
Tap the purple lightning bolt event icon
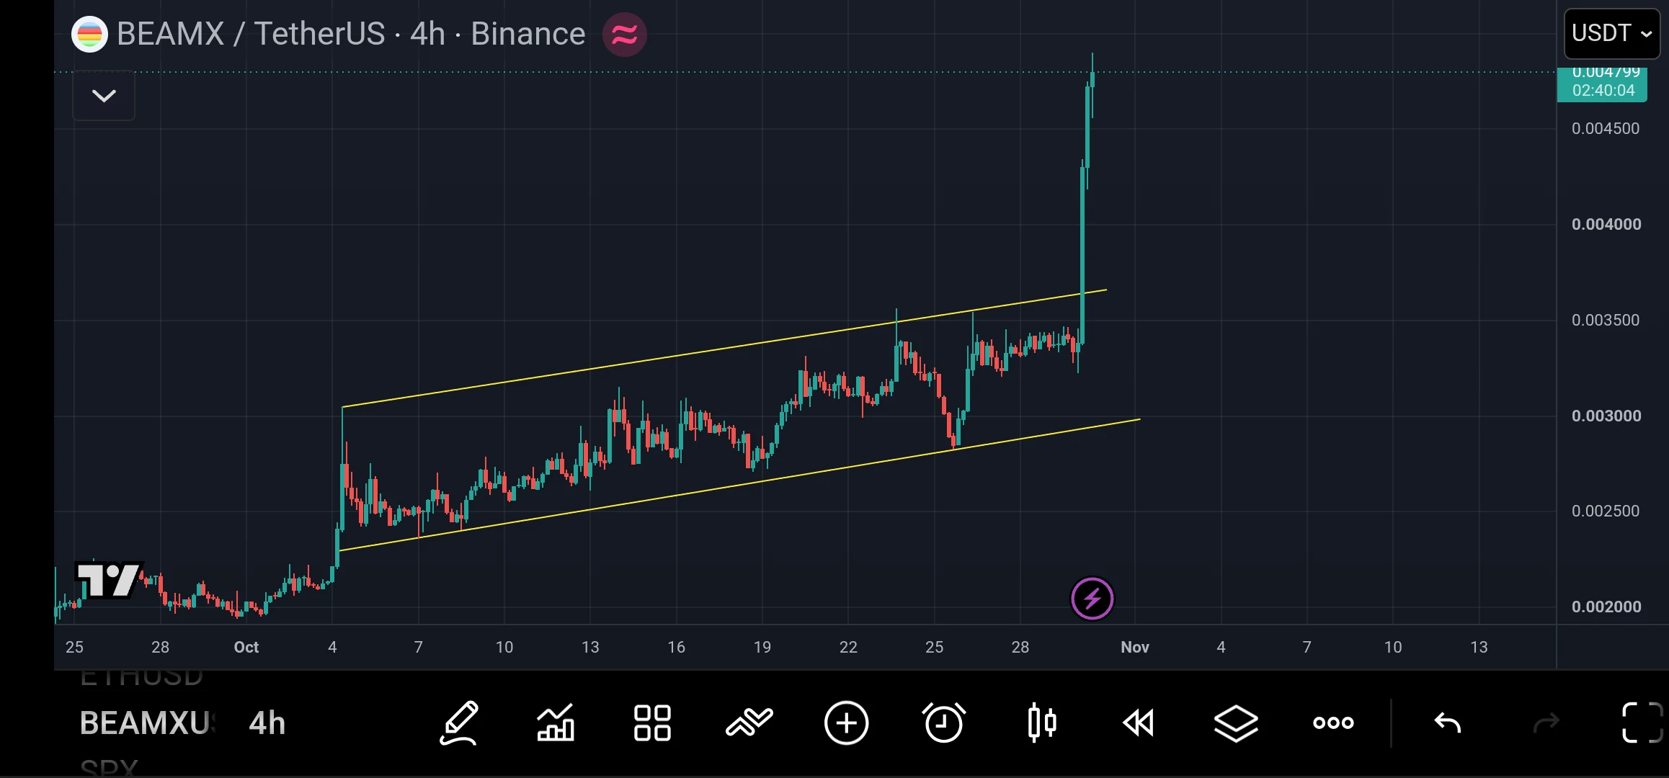click(x=1092, y=599)
